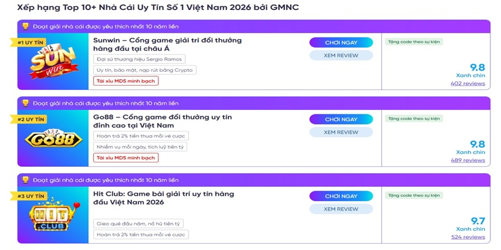
Task: Click CHƠI NGAY button for Sunwin
Action: tap(341, 42)
